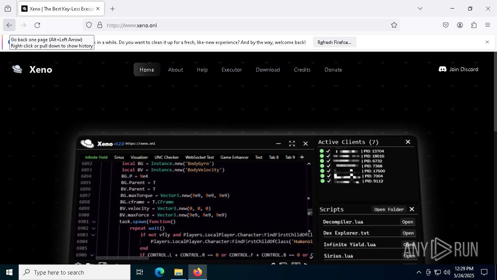Open the Windows Start menu
Viewport: 497px width, 280px height.
(x=9, y=272)
